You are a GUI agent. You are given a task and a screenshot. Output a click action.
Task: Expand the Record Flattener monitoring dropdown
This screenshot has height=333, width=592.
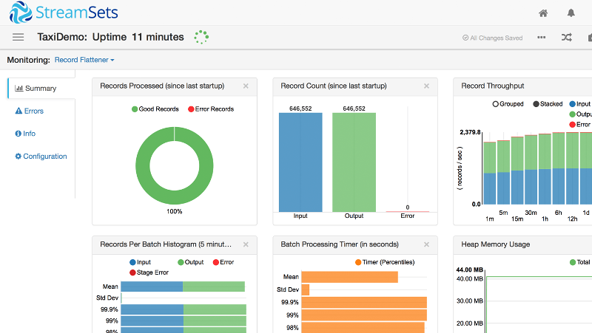(84, 60)
